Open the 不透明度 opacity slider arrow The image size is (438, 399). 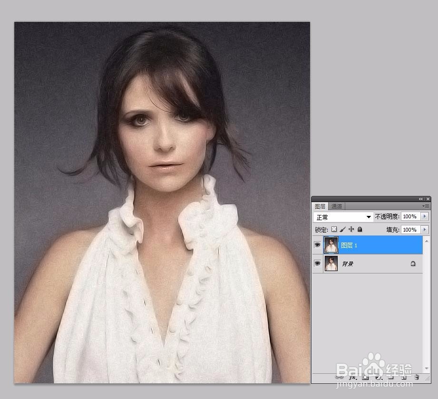click(425, 216)
